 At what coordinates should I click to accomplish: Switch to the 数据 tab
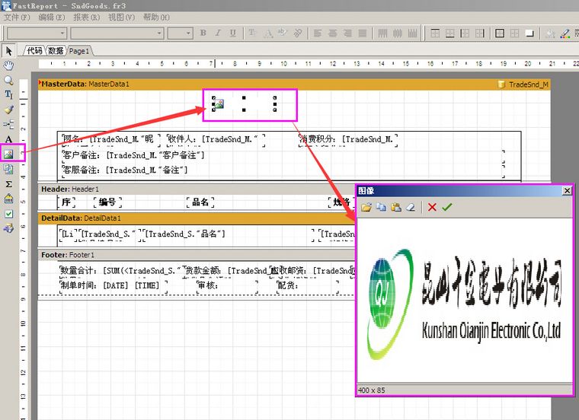point(56,51)
